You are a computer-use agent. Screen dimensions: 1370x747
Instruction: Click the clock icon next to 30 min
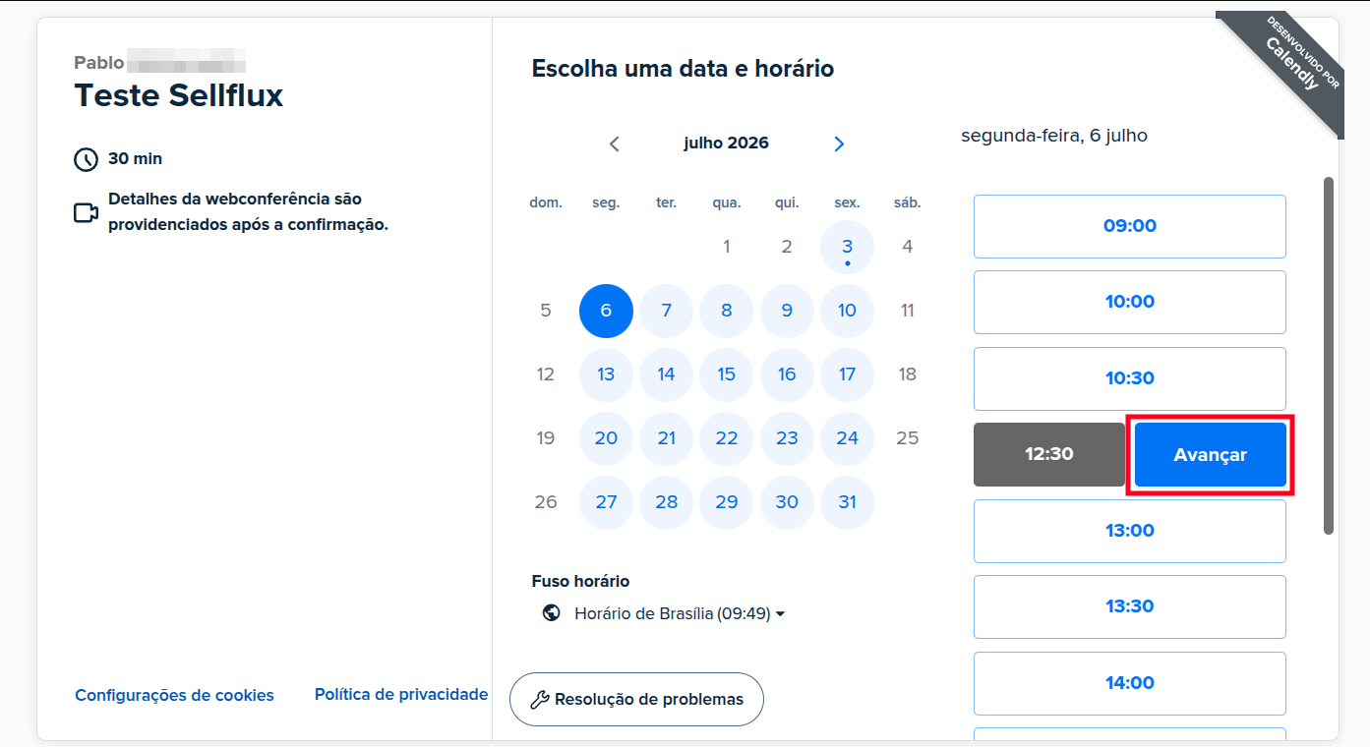pos(87,159)
